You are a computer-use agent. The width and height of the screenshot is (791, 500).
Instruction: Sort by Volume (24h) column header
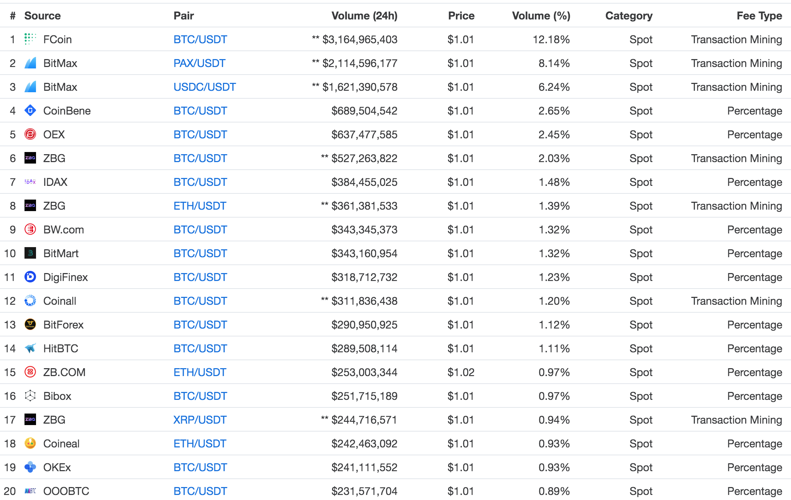tap(365, 15)
